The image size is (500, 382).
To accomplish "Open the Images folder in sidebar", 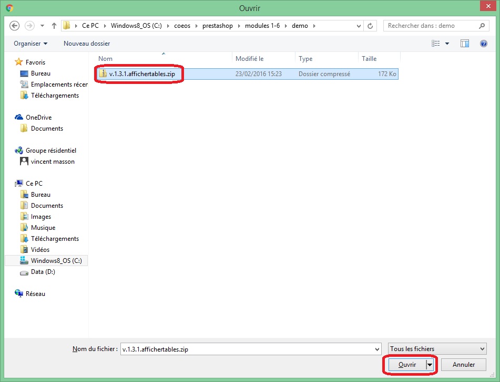I will pyautogui.click(x=41, y=217).
